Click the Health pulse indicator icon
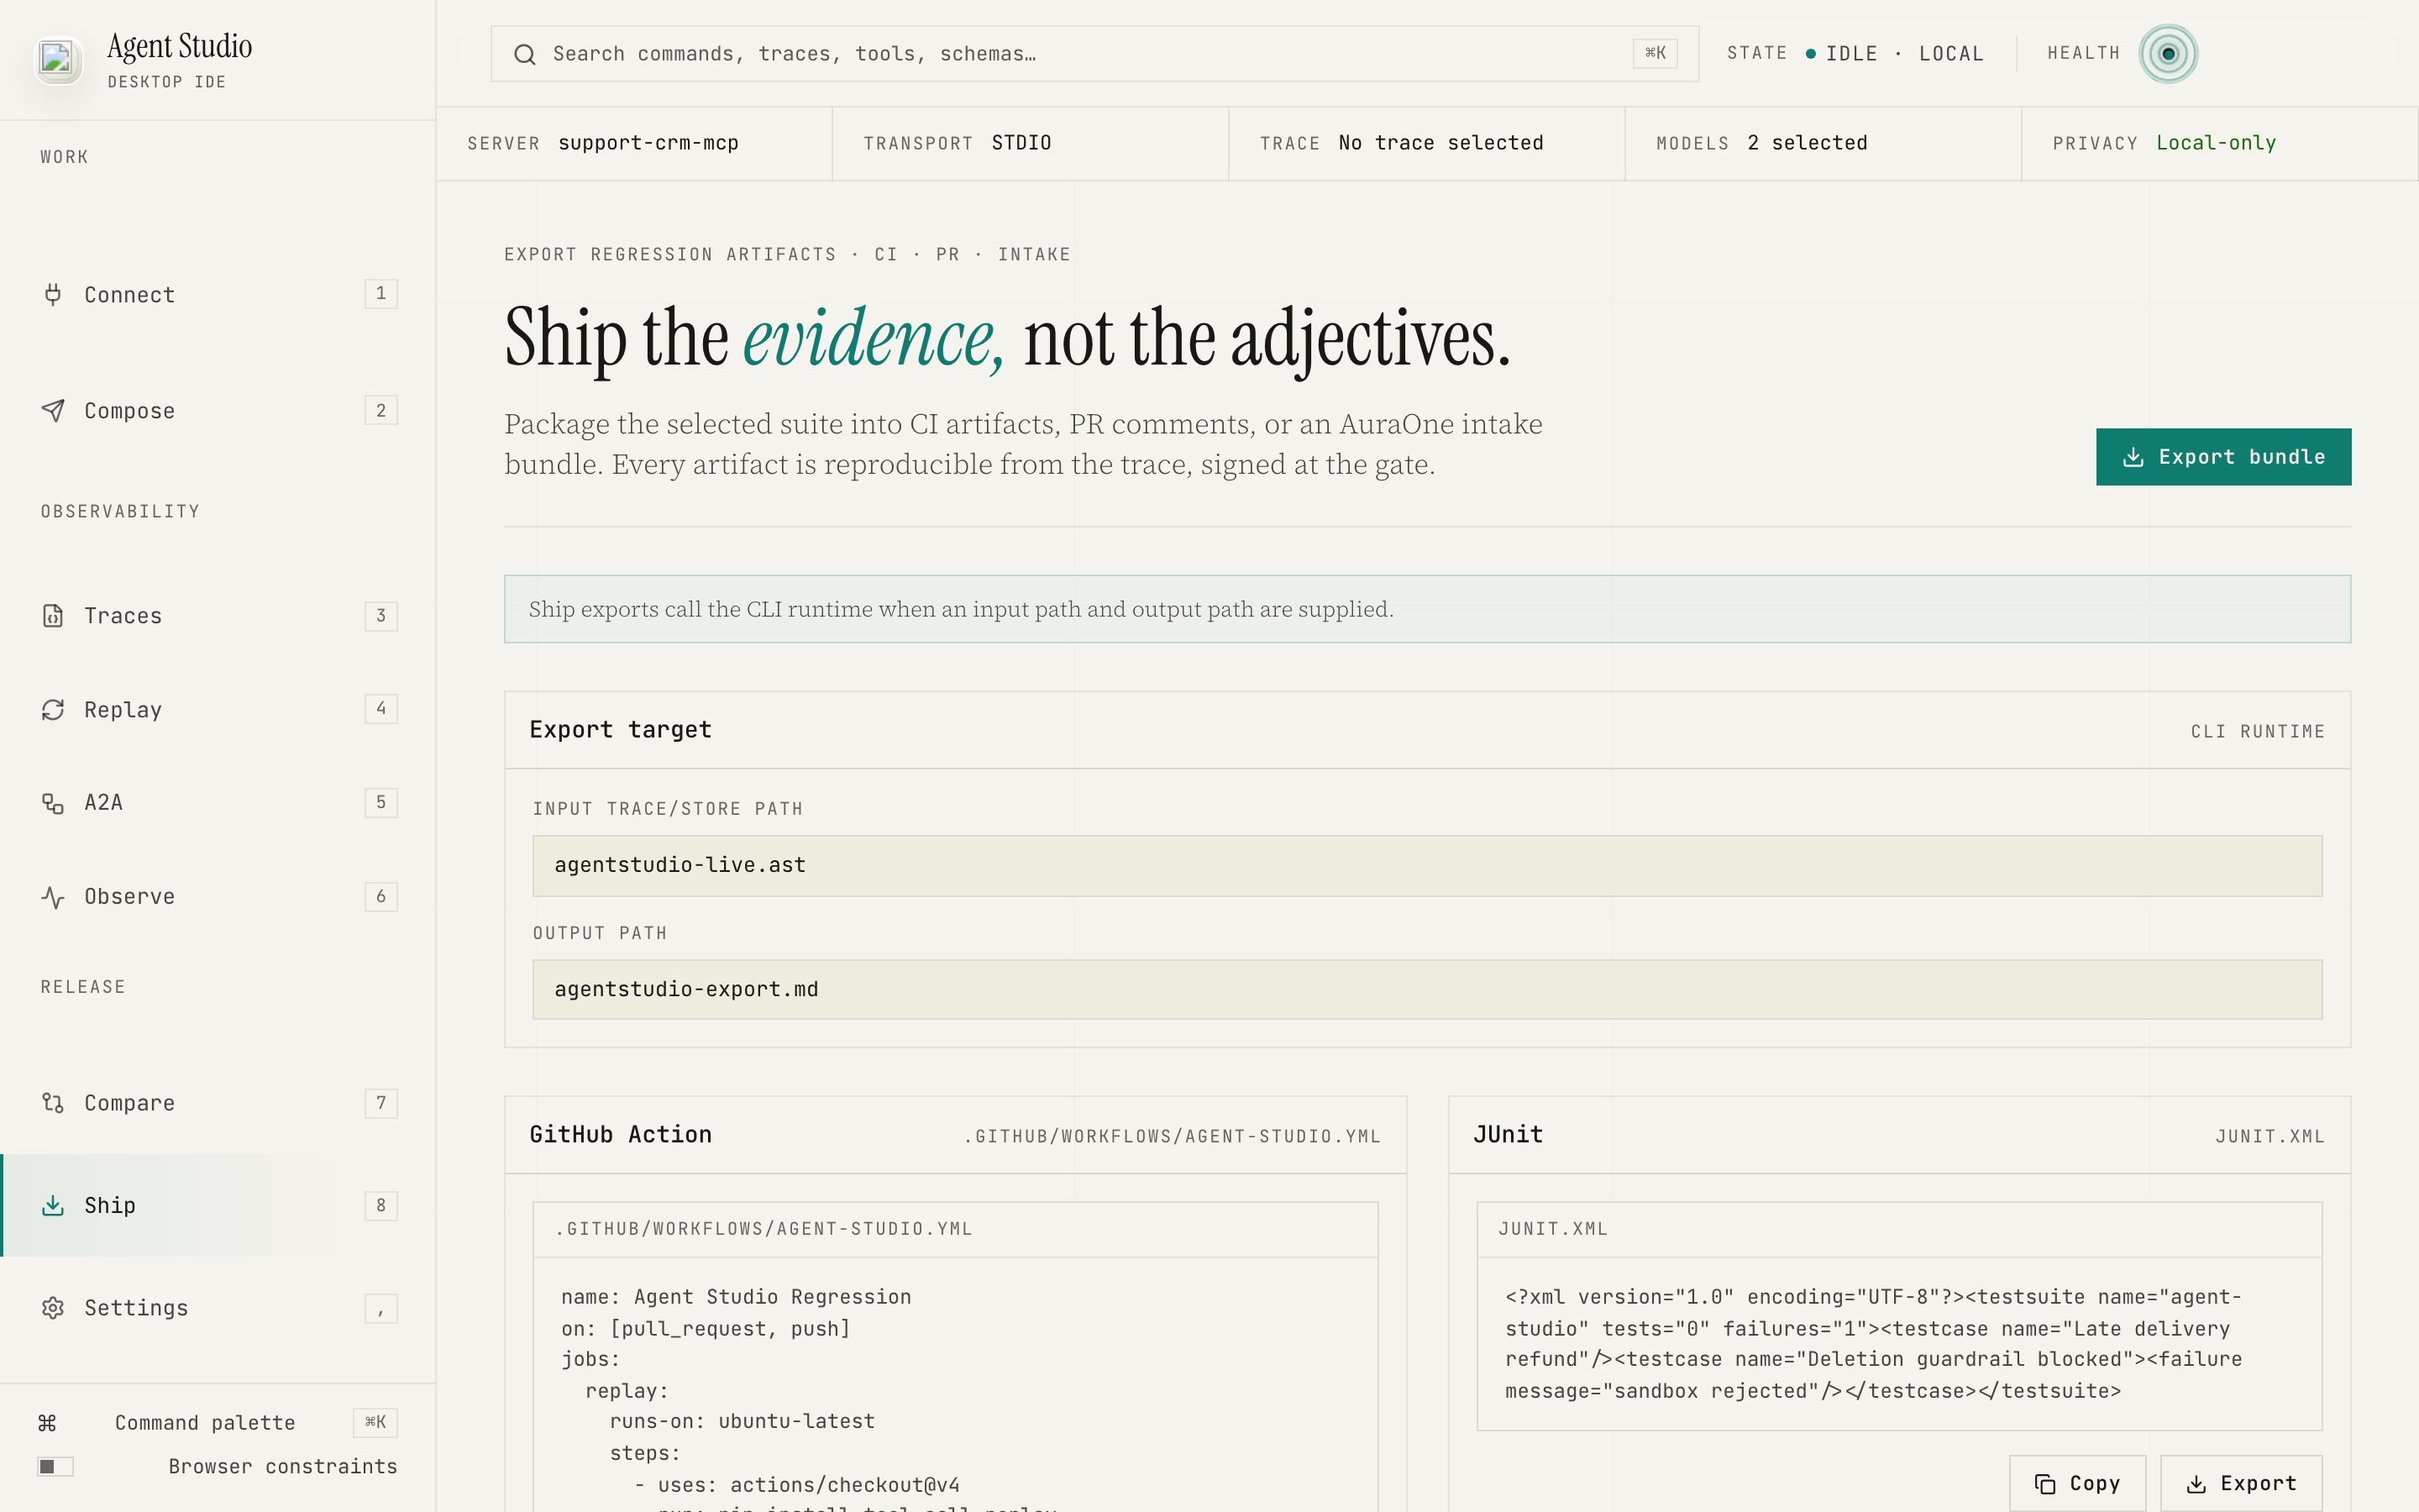2419x1512 pixels. point(2167,53)
